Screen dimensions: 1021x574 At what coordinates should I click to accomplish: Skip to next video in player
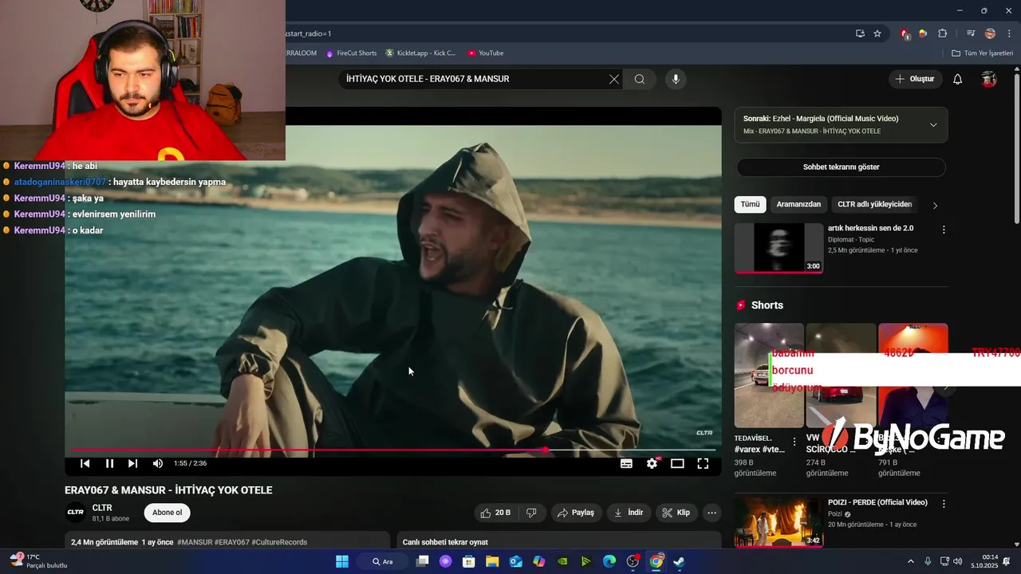coord(133,463)
